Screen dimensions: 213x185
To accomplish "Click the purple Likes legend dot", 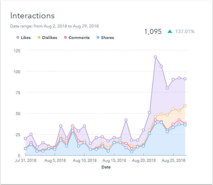I will [x=18, y=38].
